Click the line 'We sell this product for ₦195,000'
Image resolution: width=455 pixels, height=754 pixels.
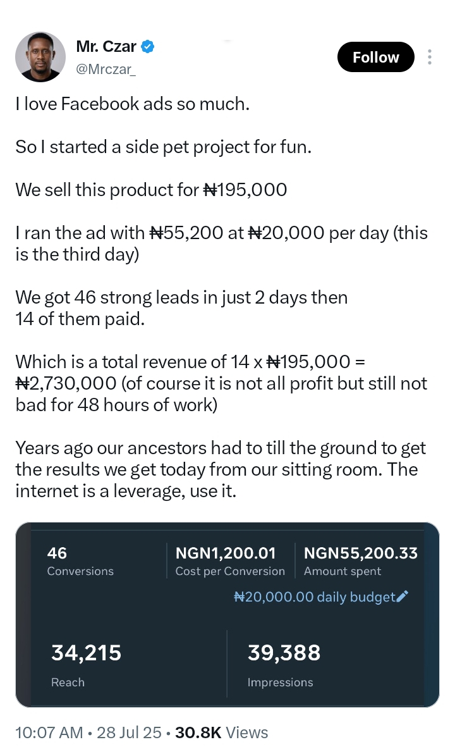pyautogui.click(x=151, y=190)
